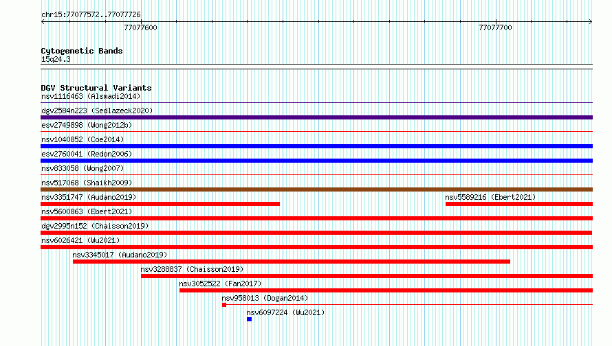Select the nsv833058 (Wong2007) variant label
Viewport: 612px width, 346px height.
(x=83, y=168)
